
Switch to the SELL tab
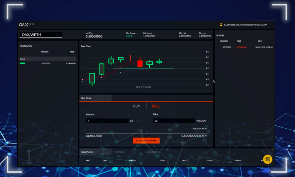point(156,106)
